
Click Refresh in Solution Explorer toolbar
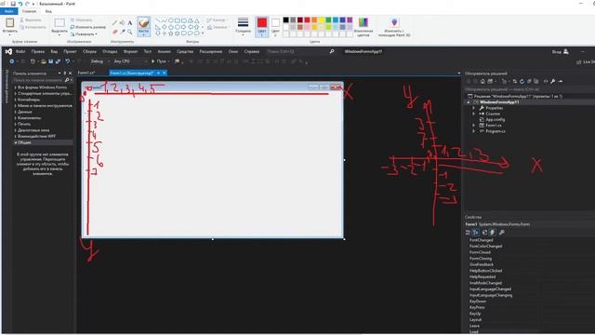tap(522, 81)
